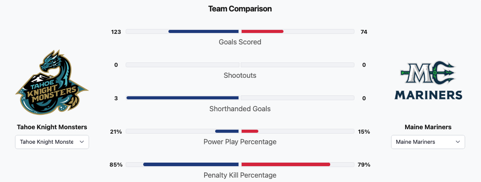The width and height of the screenshot is (481, 182).
Task: Click the Power Play Percentage label
Action: (x=240, y=142)
